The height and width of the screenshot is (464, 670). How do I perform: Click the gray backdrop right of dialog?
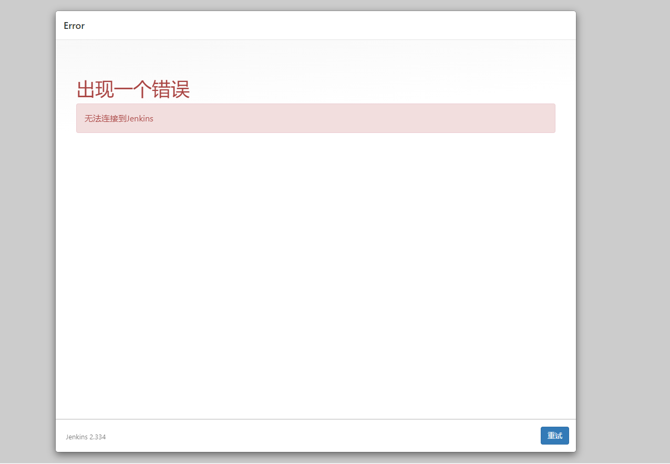(x=623, y=231)
